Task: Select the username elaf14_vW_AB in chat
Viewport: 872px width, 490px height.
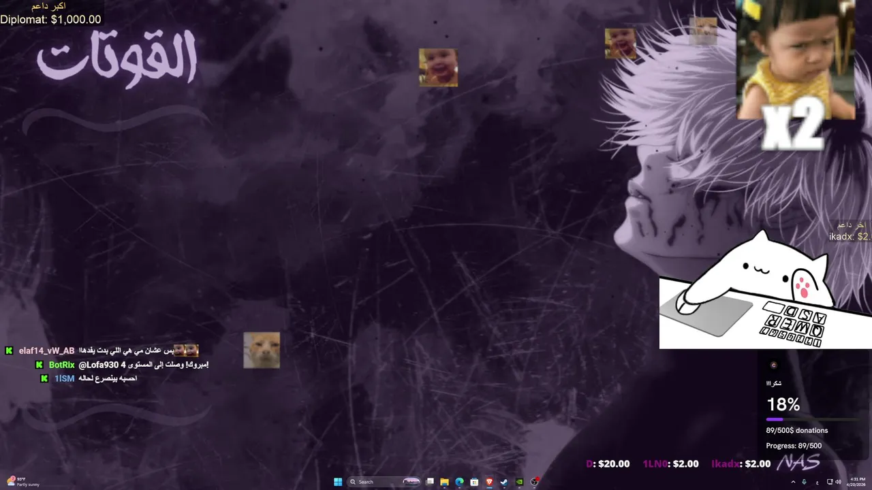Action: click(x=46, y=350)
